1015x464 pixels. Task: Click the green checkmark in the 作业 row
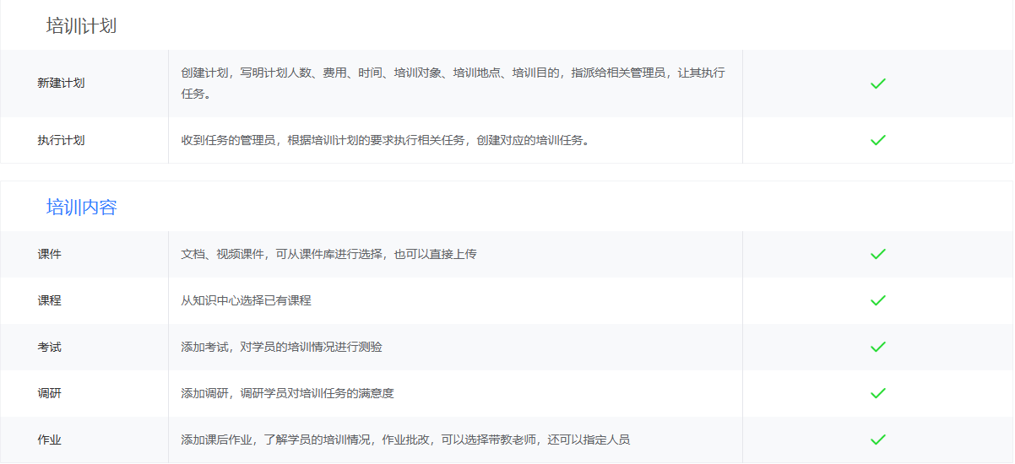pos(877,440)
